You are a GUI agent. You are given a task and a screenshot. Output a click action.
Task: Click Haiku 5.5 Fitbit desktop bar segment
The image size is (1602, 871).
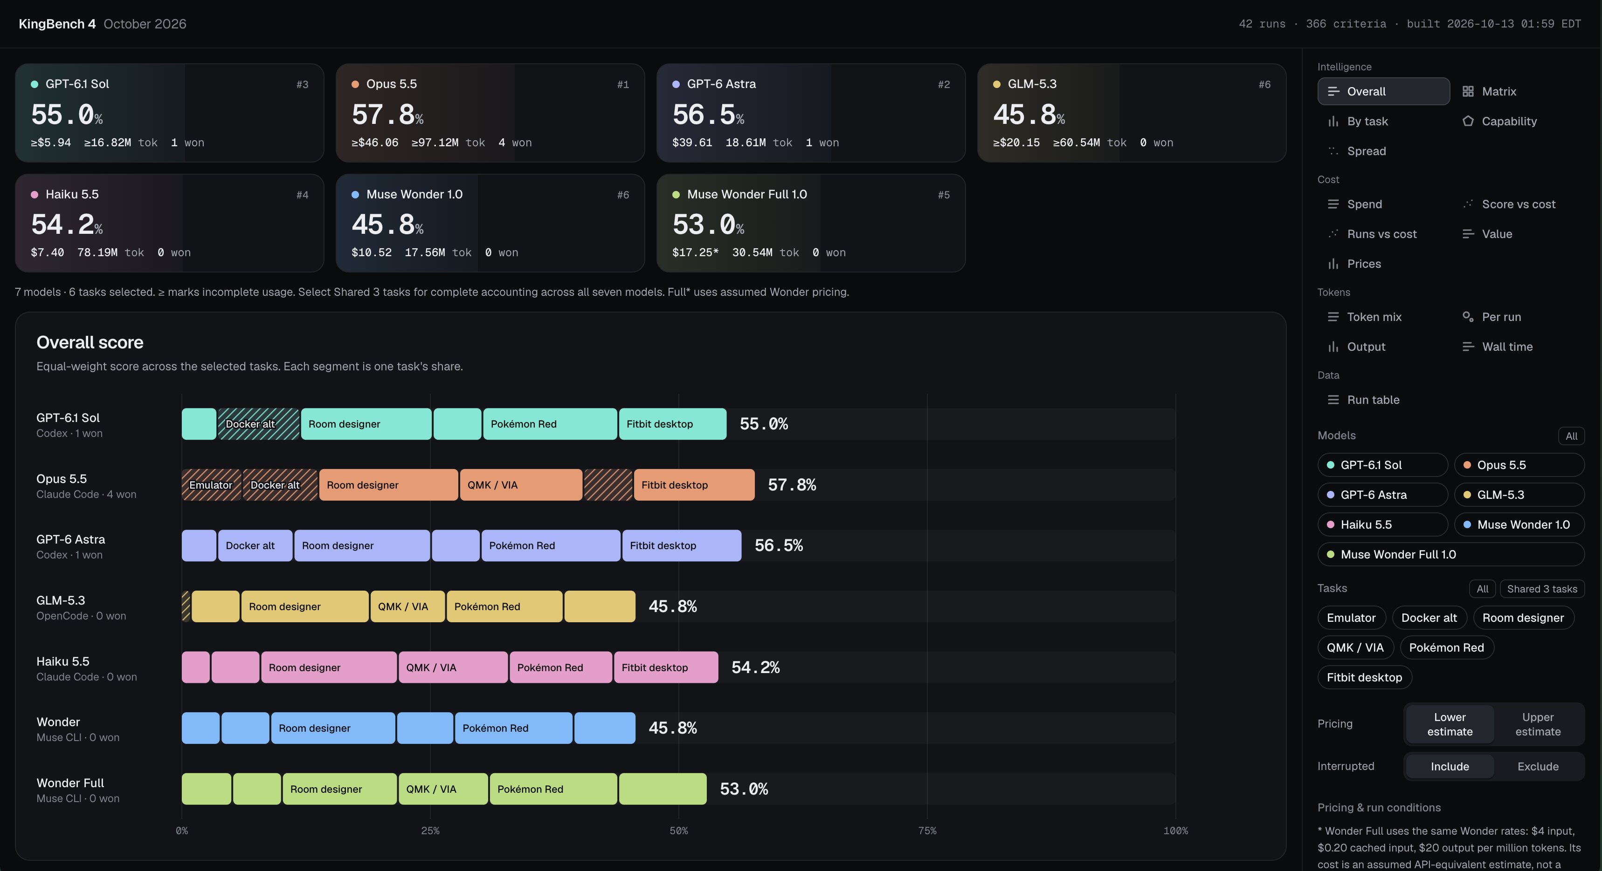pyautogui.click(x=666, y=667)
